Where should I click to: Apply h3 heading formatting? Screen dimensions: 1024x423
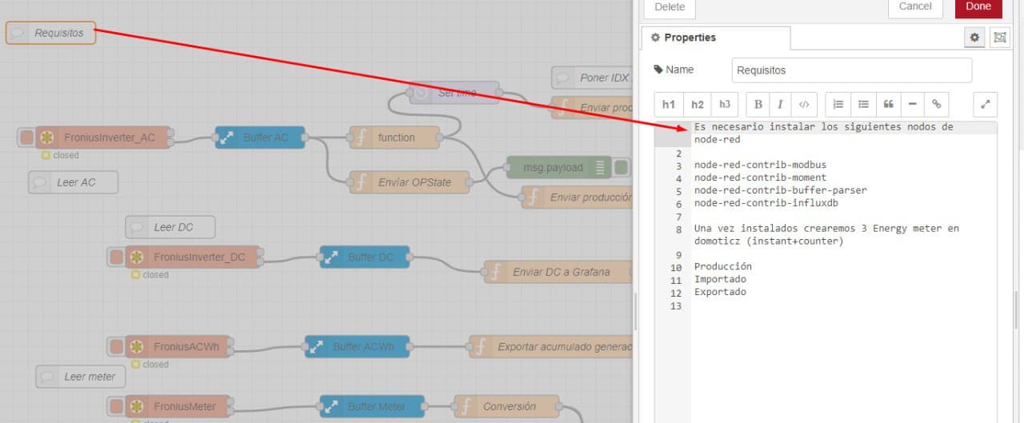[724, 105]
